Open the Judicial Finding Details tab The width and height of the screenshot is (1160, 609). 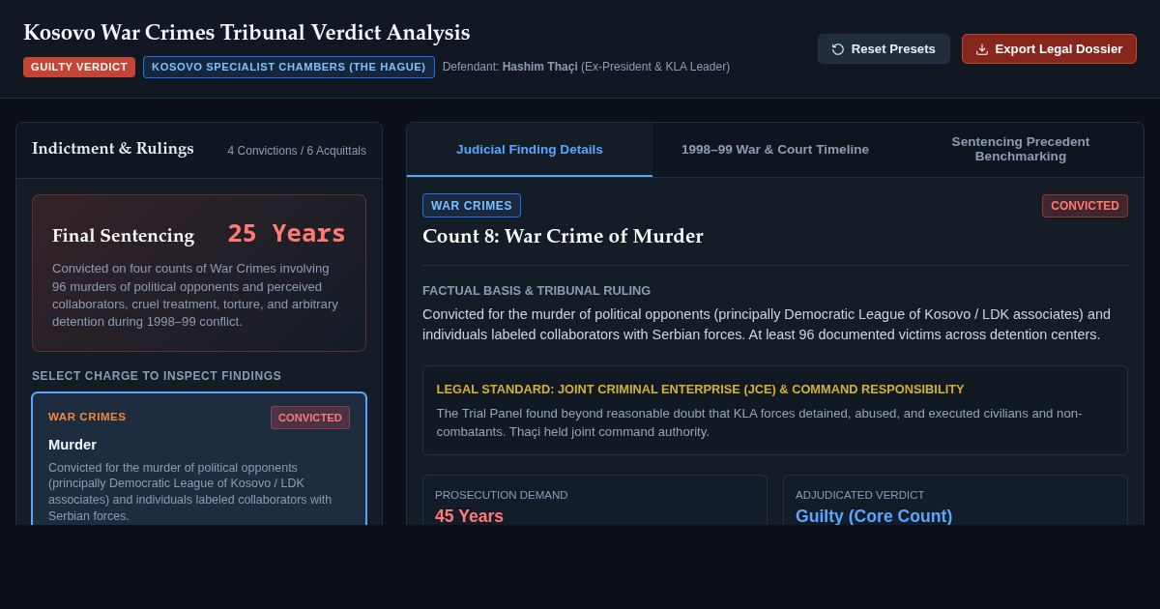pyautogui.click(x=530, y=150)
